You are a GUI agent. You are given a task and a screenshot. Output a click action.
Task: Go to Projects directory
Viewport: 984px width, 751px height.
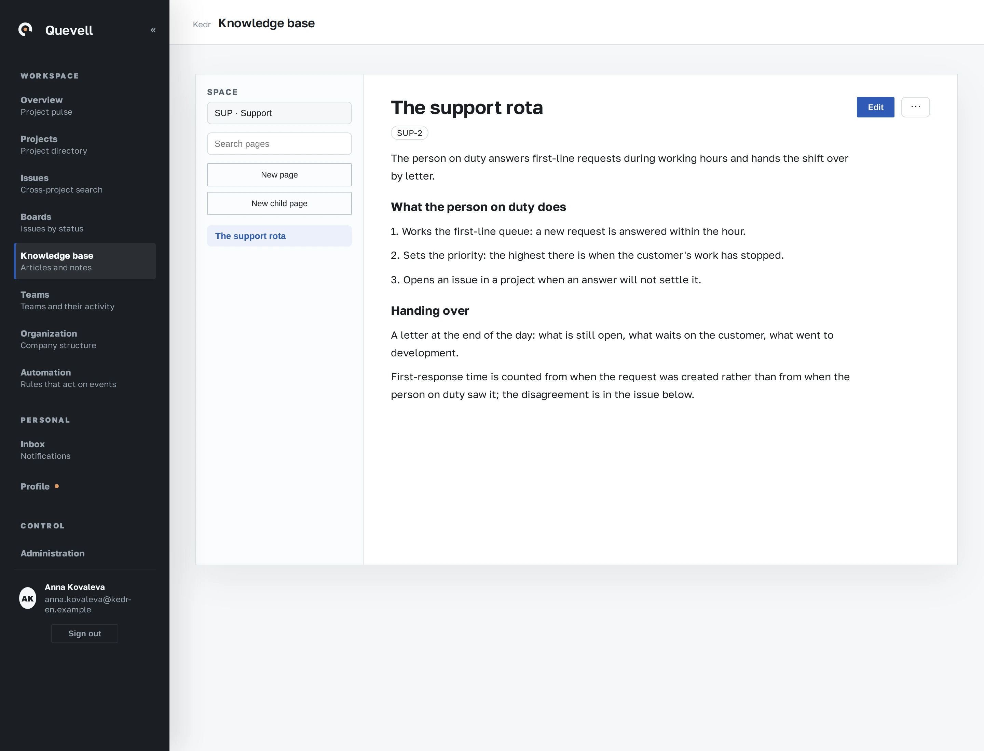(x=85, y=145)
